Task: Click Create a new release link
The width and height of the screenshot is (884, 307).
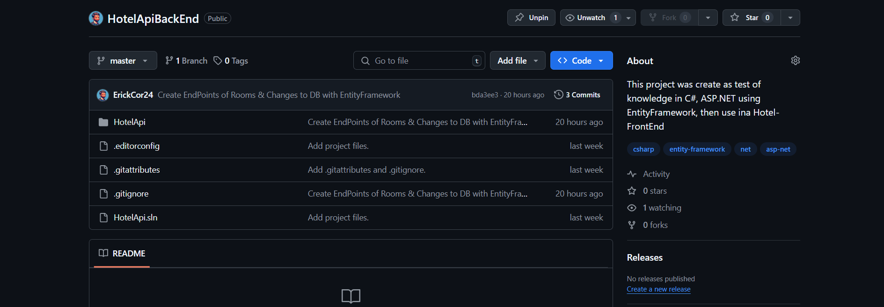Action: coord(658,289)
